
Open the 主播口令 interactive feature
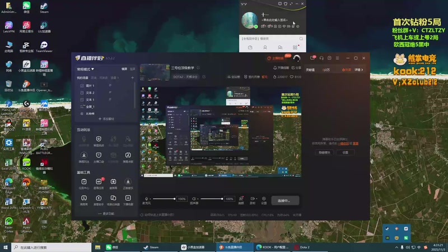(x=99, y=157)
